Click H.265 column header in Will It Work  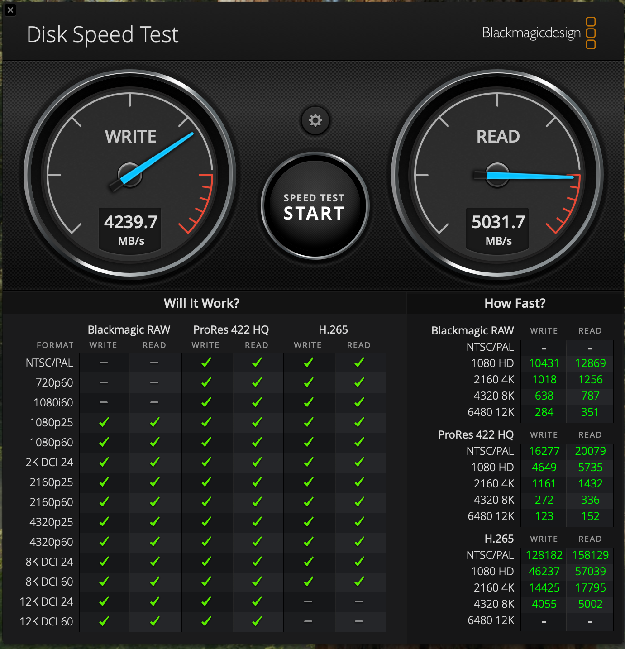click(x=333, y=329)
